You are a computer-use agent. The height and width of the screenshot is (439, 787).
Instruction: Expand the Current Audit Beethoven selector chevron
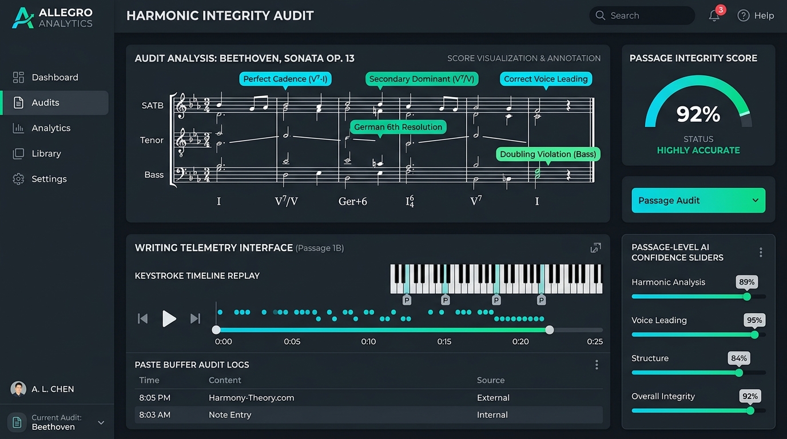[x=101, y=422]
